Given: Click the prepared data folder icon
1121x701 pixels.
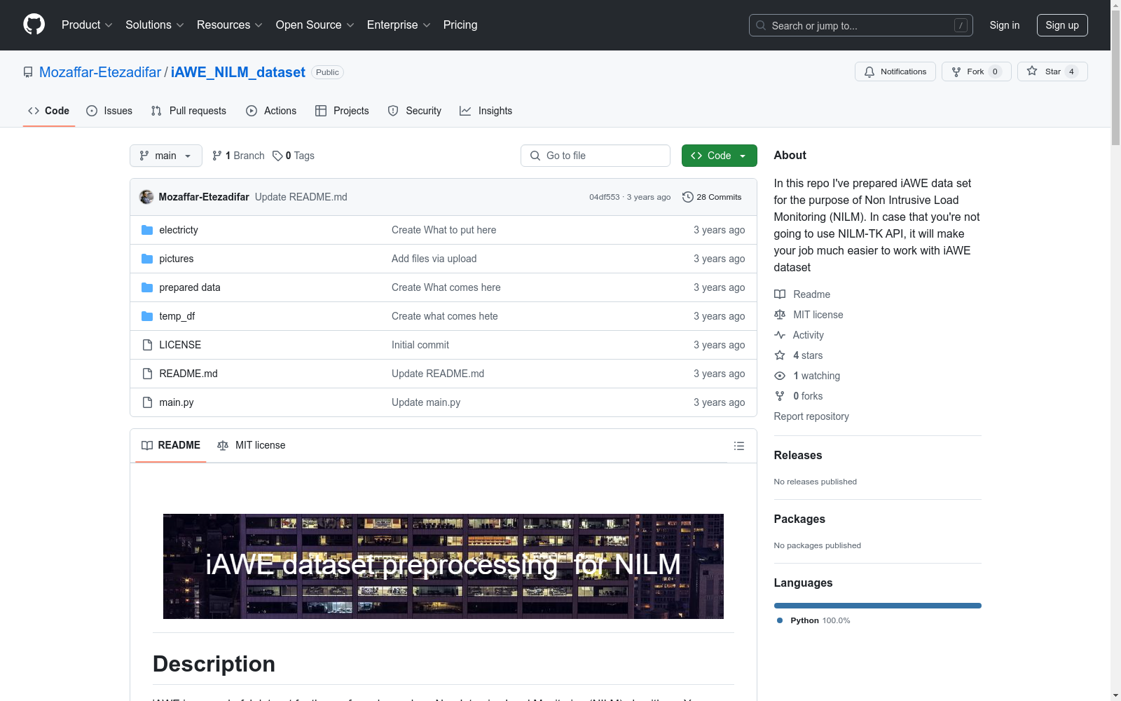Looking at the screenshot, I should tap(147, 287).
